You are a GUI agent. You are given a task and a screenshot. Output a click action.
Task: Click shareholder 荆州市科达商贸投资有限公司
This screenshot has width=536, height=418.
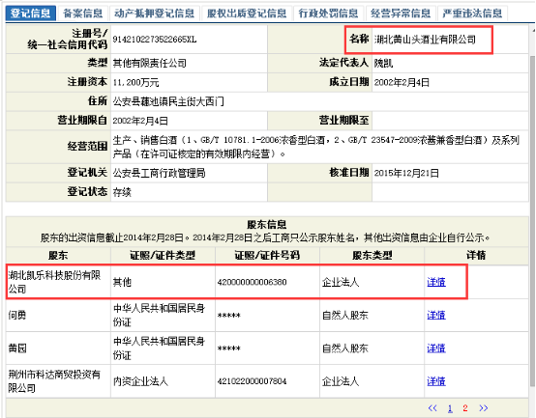point(54,381)
